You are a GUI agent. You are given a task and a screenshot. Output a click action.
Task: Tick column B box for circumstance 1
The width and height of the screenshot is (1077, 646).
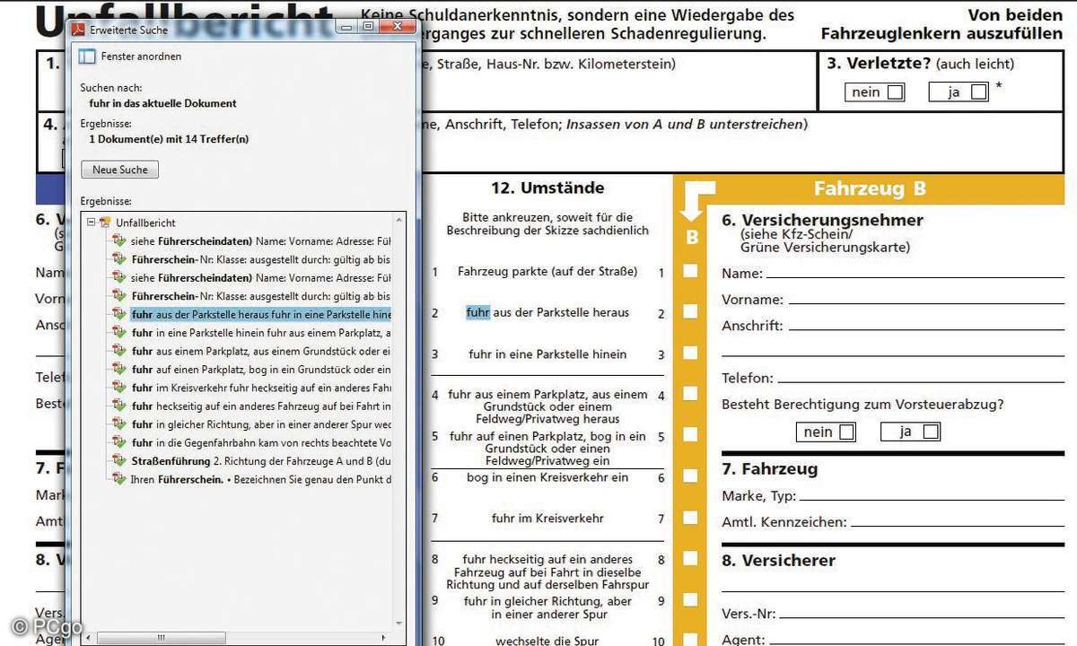[x=690, y=271]
